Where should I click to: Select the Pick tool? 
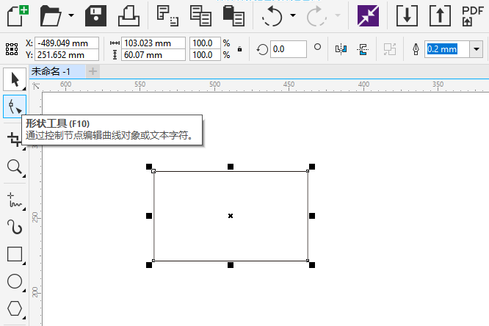pyautogui.click(x=15, y=79)
